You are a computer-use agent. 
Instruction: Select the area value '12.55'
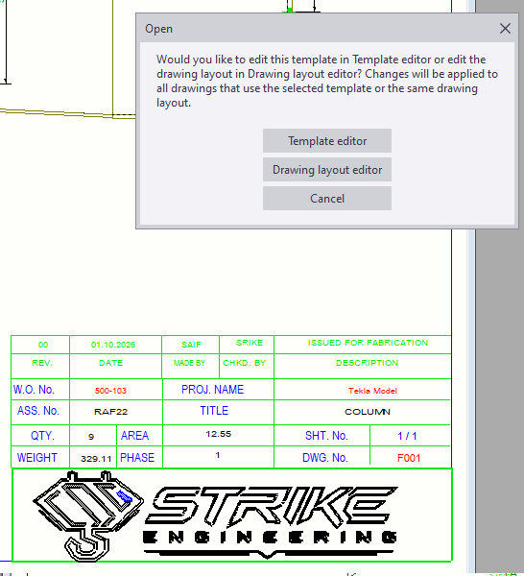(219, 434)
